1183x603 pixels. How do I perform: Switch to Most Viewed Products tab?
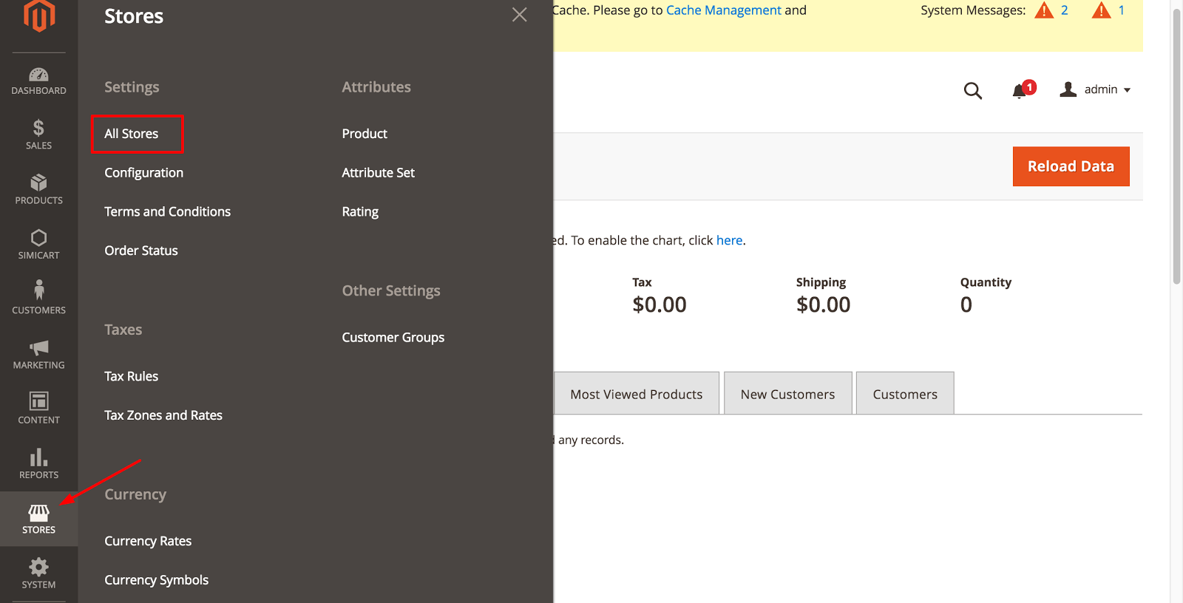636,394
